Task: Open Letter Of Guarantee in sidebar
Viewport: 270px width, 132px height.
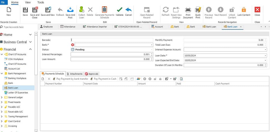Action: (x=18, y=93)
